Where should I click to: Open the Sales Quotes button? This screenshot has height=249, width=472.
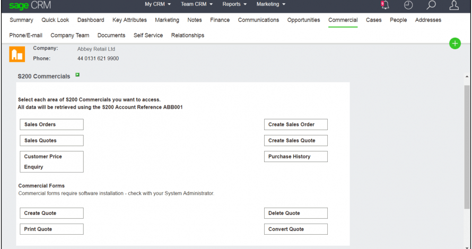(x=52, y=140)
